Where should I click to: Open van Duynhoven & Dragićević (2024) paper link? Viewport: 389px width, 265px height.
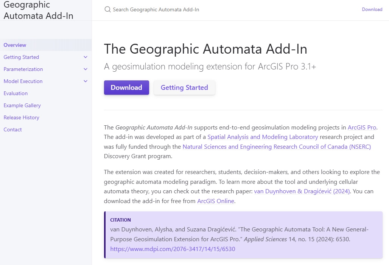[302, 191]
